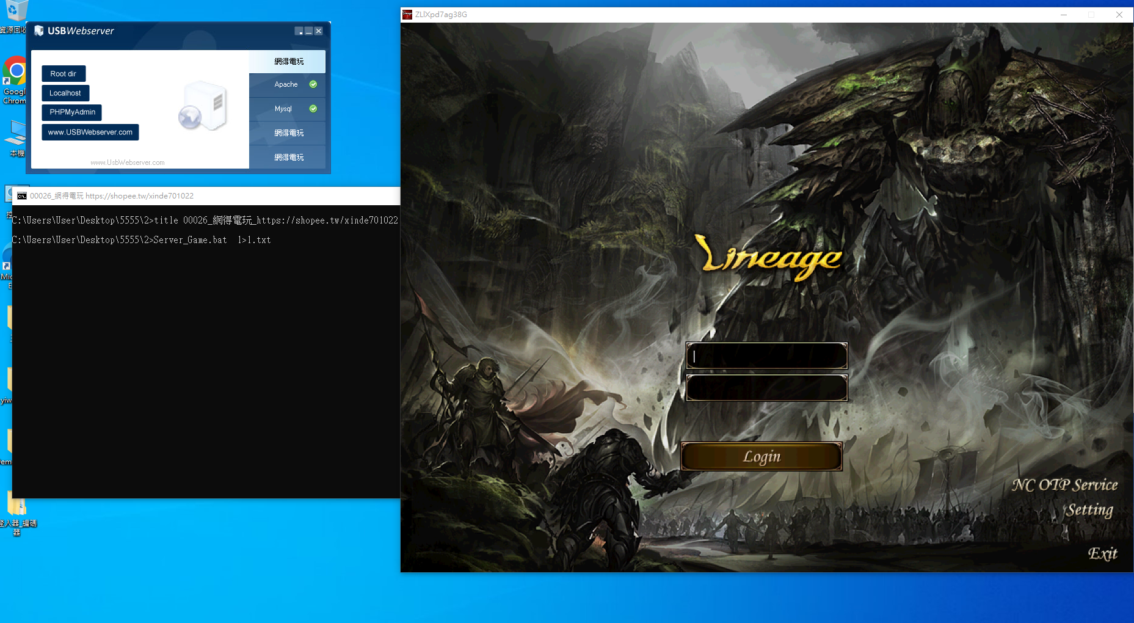Open Setting on the Lineage login screen
The width and height of the screenshot is (1134, 623).
coord(1089,510)
